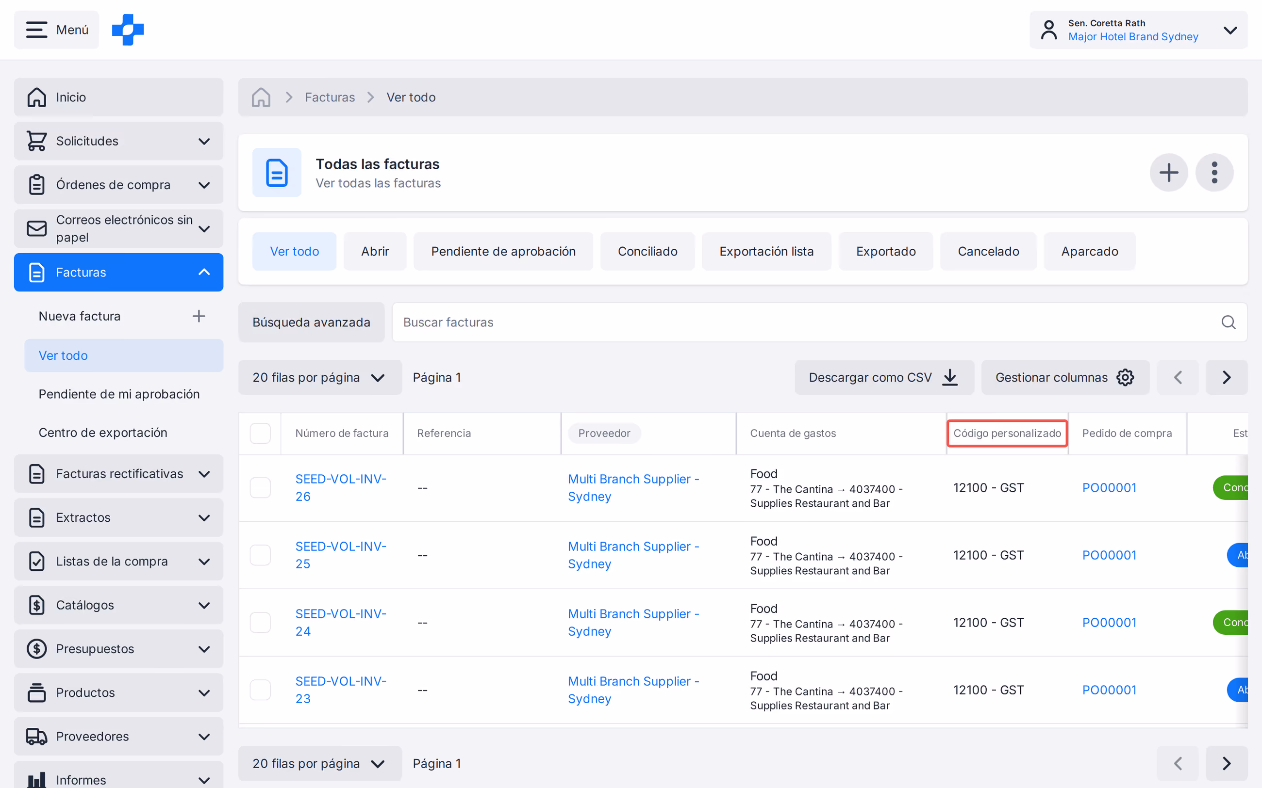Click into Buscar facturas search field

[x=819, y=322]
